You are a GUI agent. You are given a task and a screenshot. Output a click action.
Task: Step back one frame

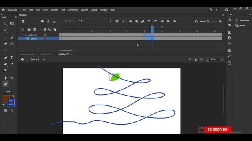162,21
